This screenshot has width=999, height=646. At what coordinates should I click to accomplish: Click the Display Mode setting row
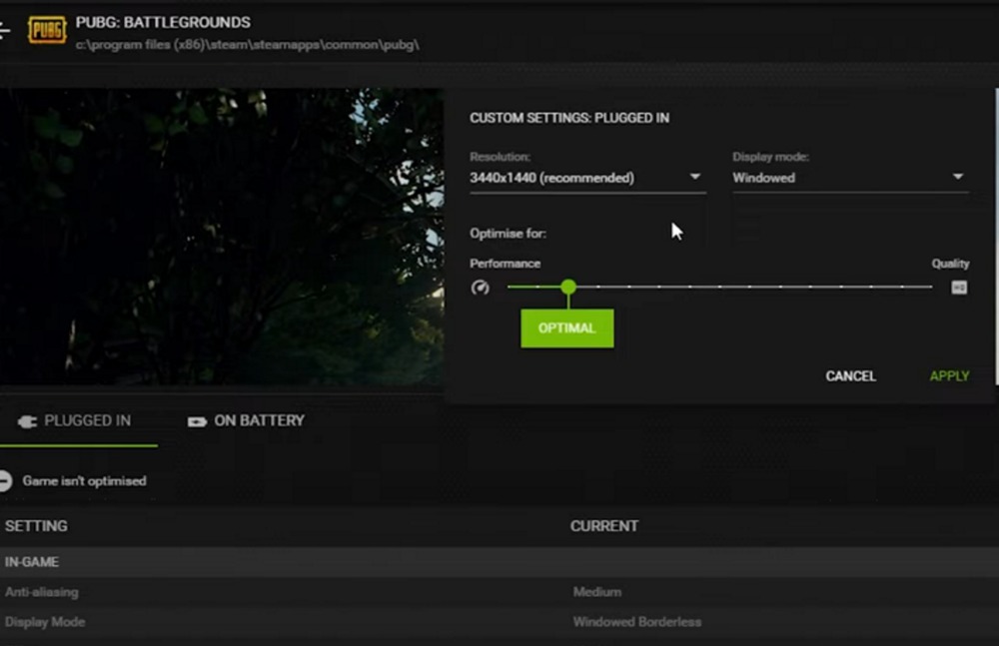tap(499, 622)
